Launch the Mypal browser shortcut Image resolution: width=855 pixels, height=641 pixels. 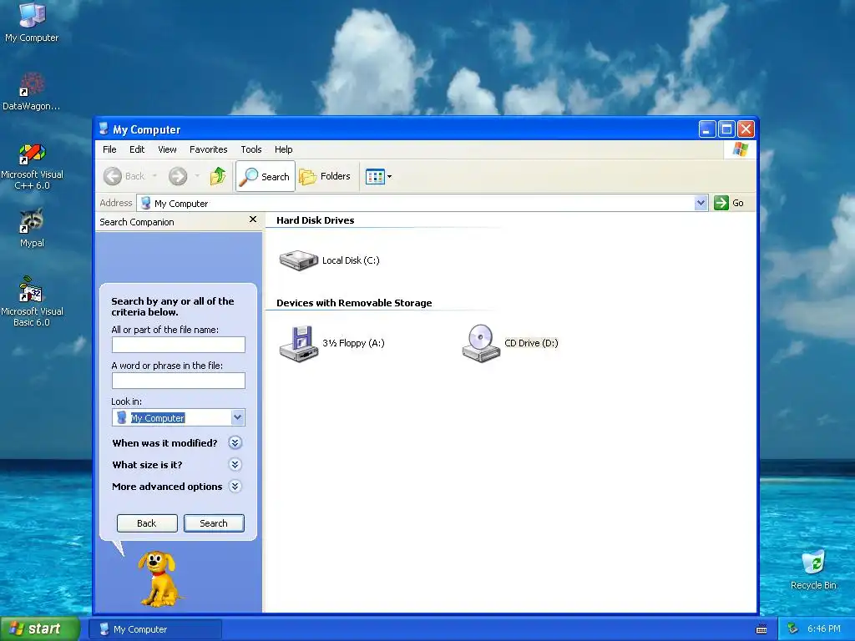(32, 228)
